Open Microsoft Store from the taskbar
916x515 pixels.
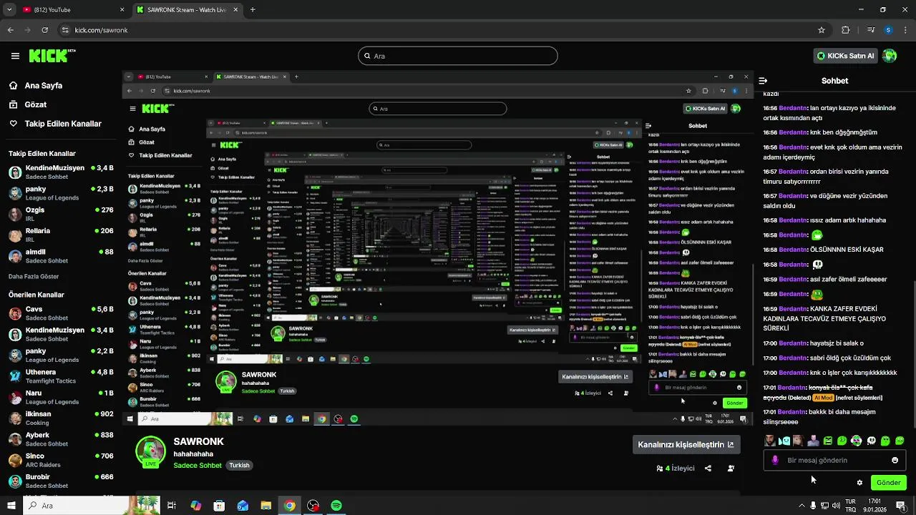pyautogui.click(x=219, y=506)
